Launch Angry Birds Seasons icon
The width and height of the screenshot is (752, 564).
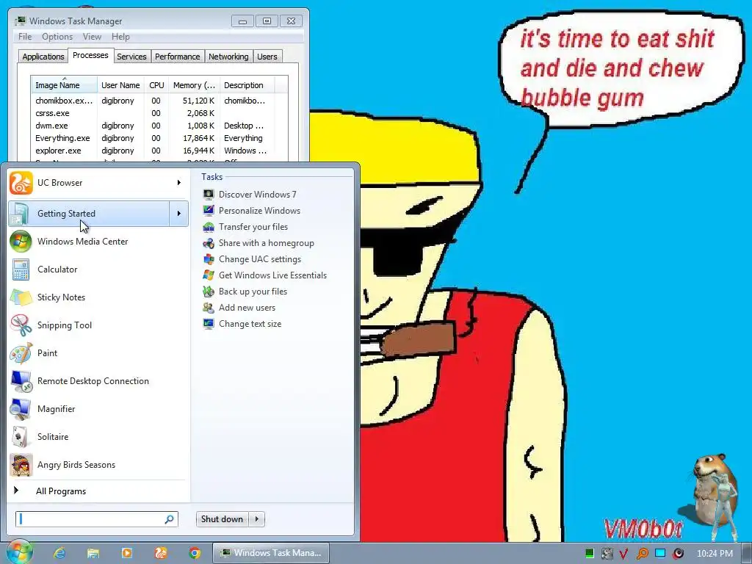[21, 465]
